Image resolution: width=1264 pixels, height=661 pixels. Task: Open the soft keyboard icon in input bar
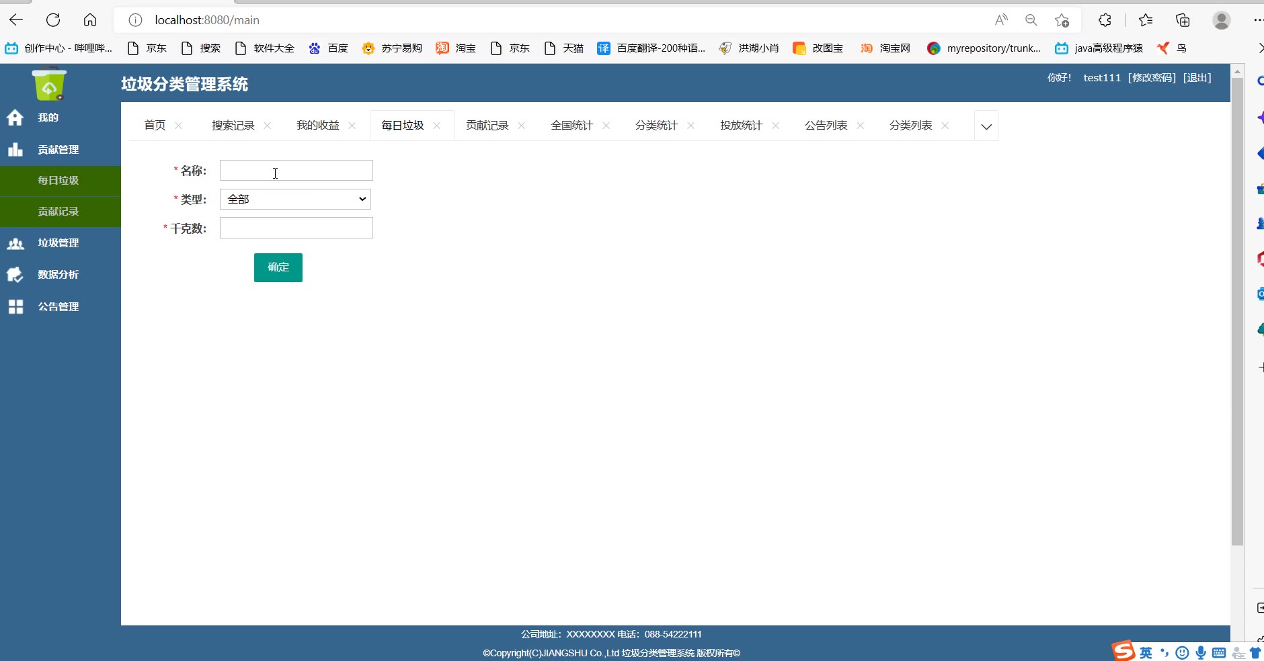pos(1219,652)
